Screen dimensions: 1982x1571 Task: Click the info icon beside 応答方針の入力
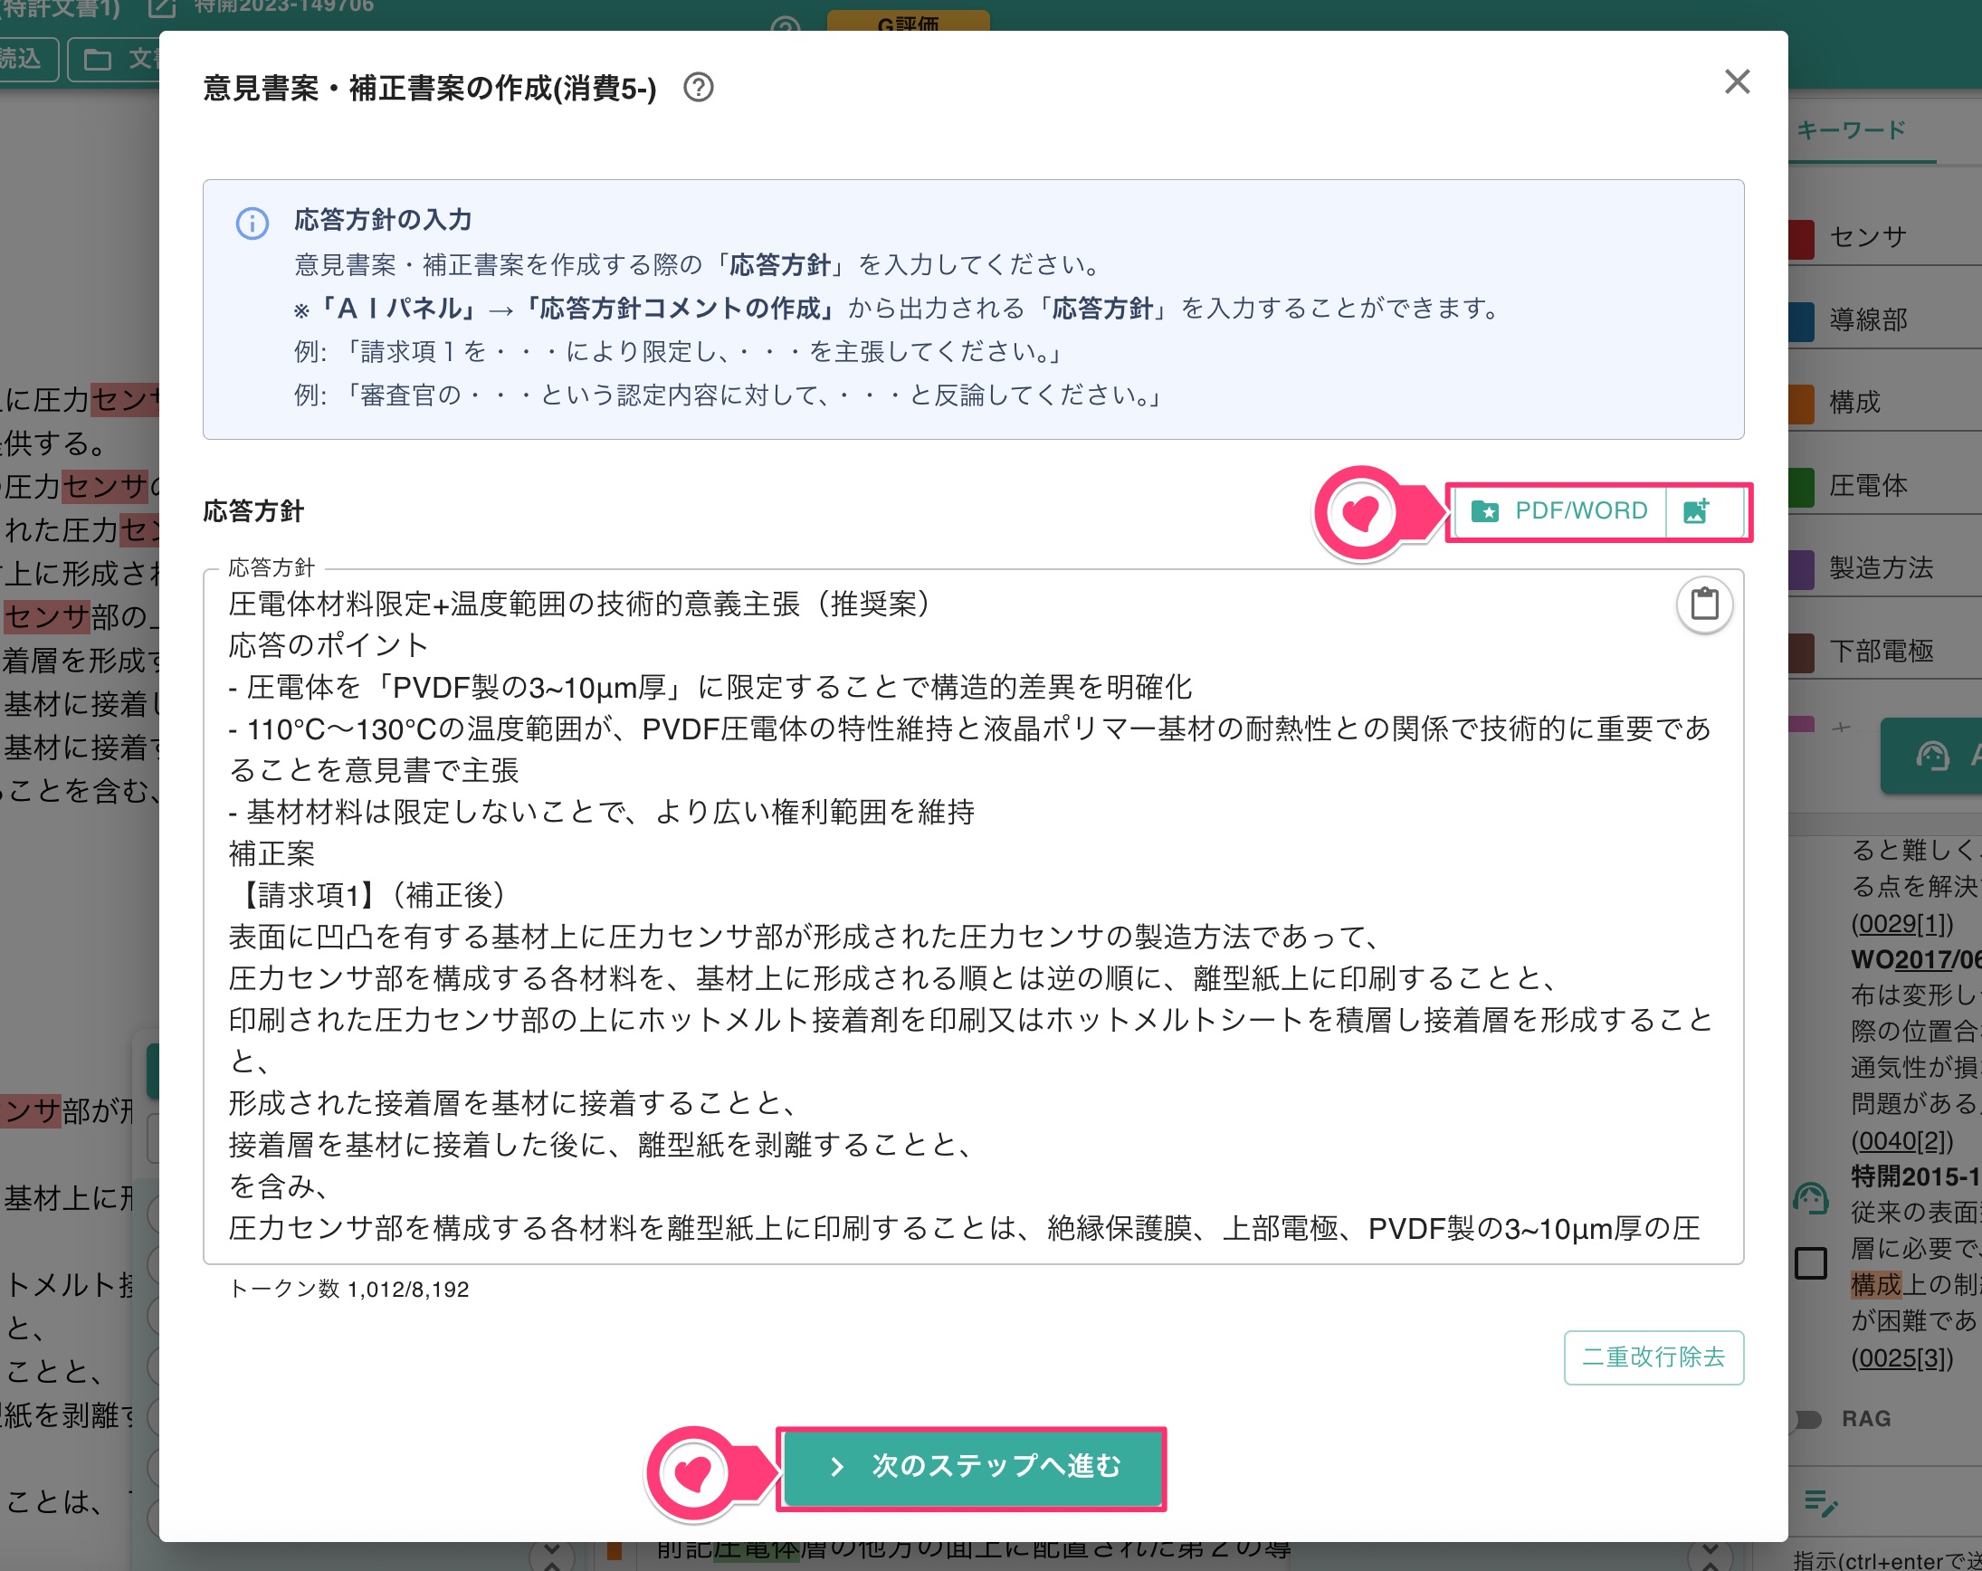coord(252,224)
